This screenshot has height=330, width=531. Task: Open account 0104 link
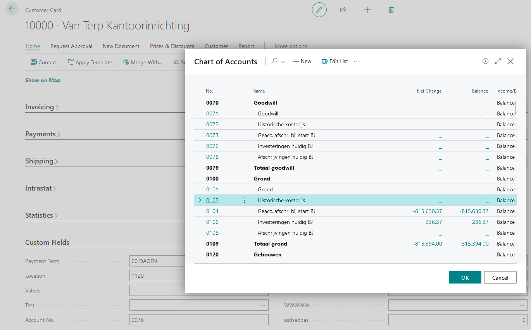pyautogui.click(x=212, y=211)
